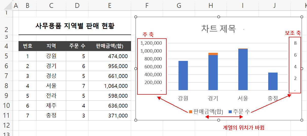This screenshot has width=307, height=136.
Task: Click the sales amount cell 661,000
Action: (x=110, y=76)
